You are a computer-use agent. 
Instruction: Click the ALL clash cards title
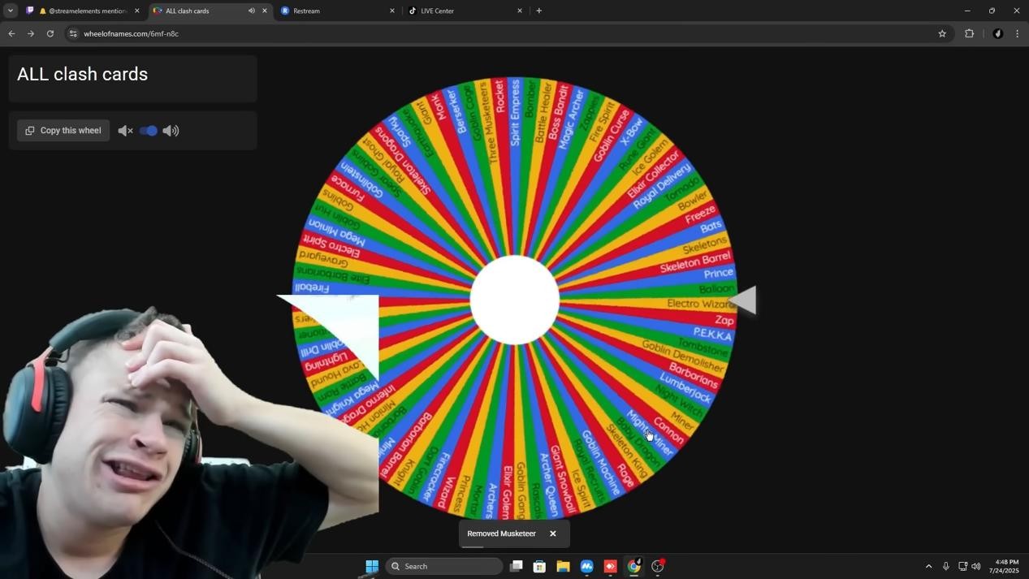point(82,74)
